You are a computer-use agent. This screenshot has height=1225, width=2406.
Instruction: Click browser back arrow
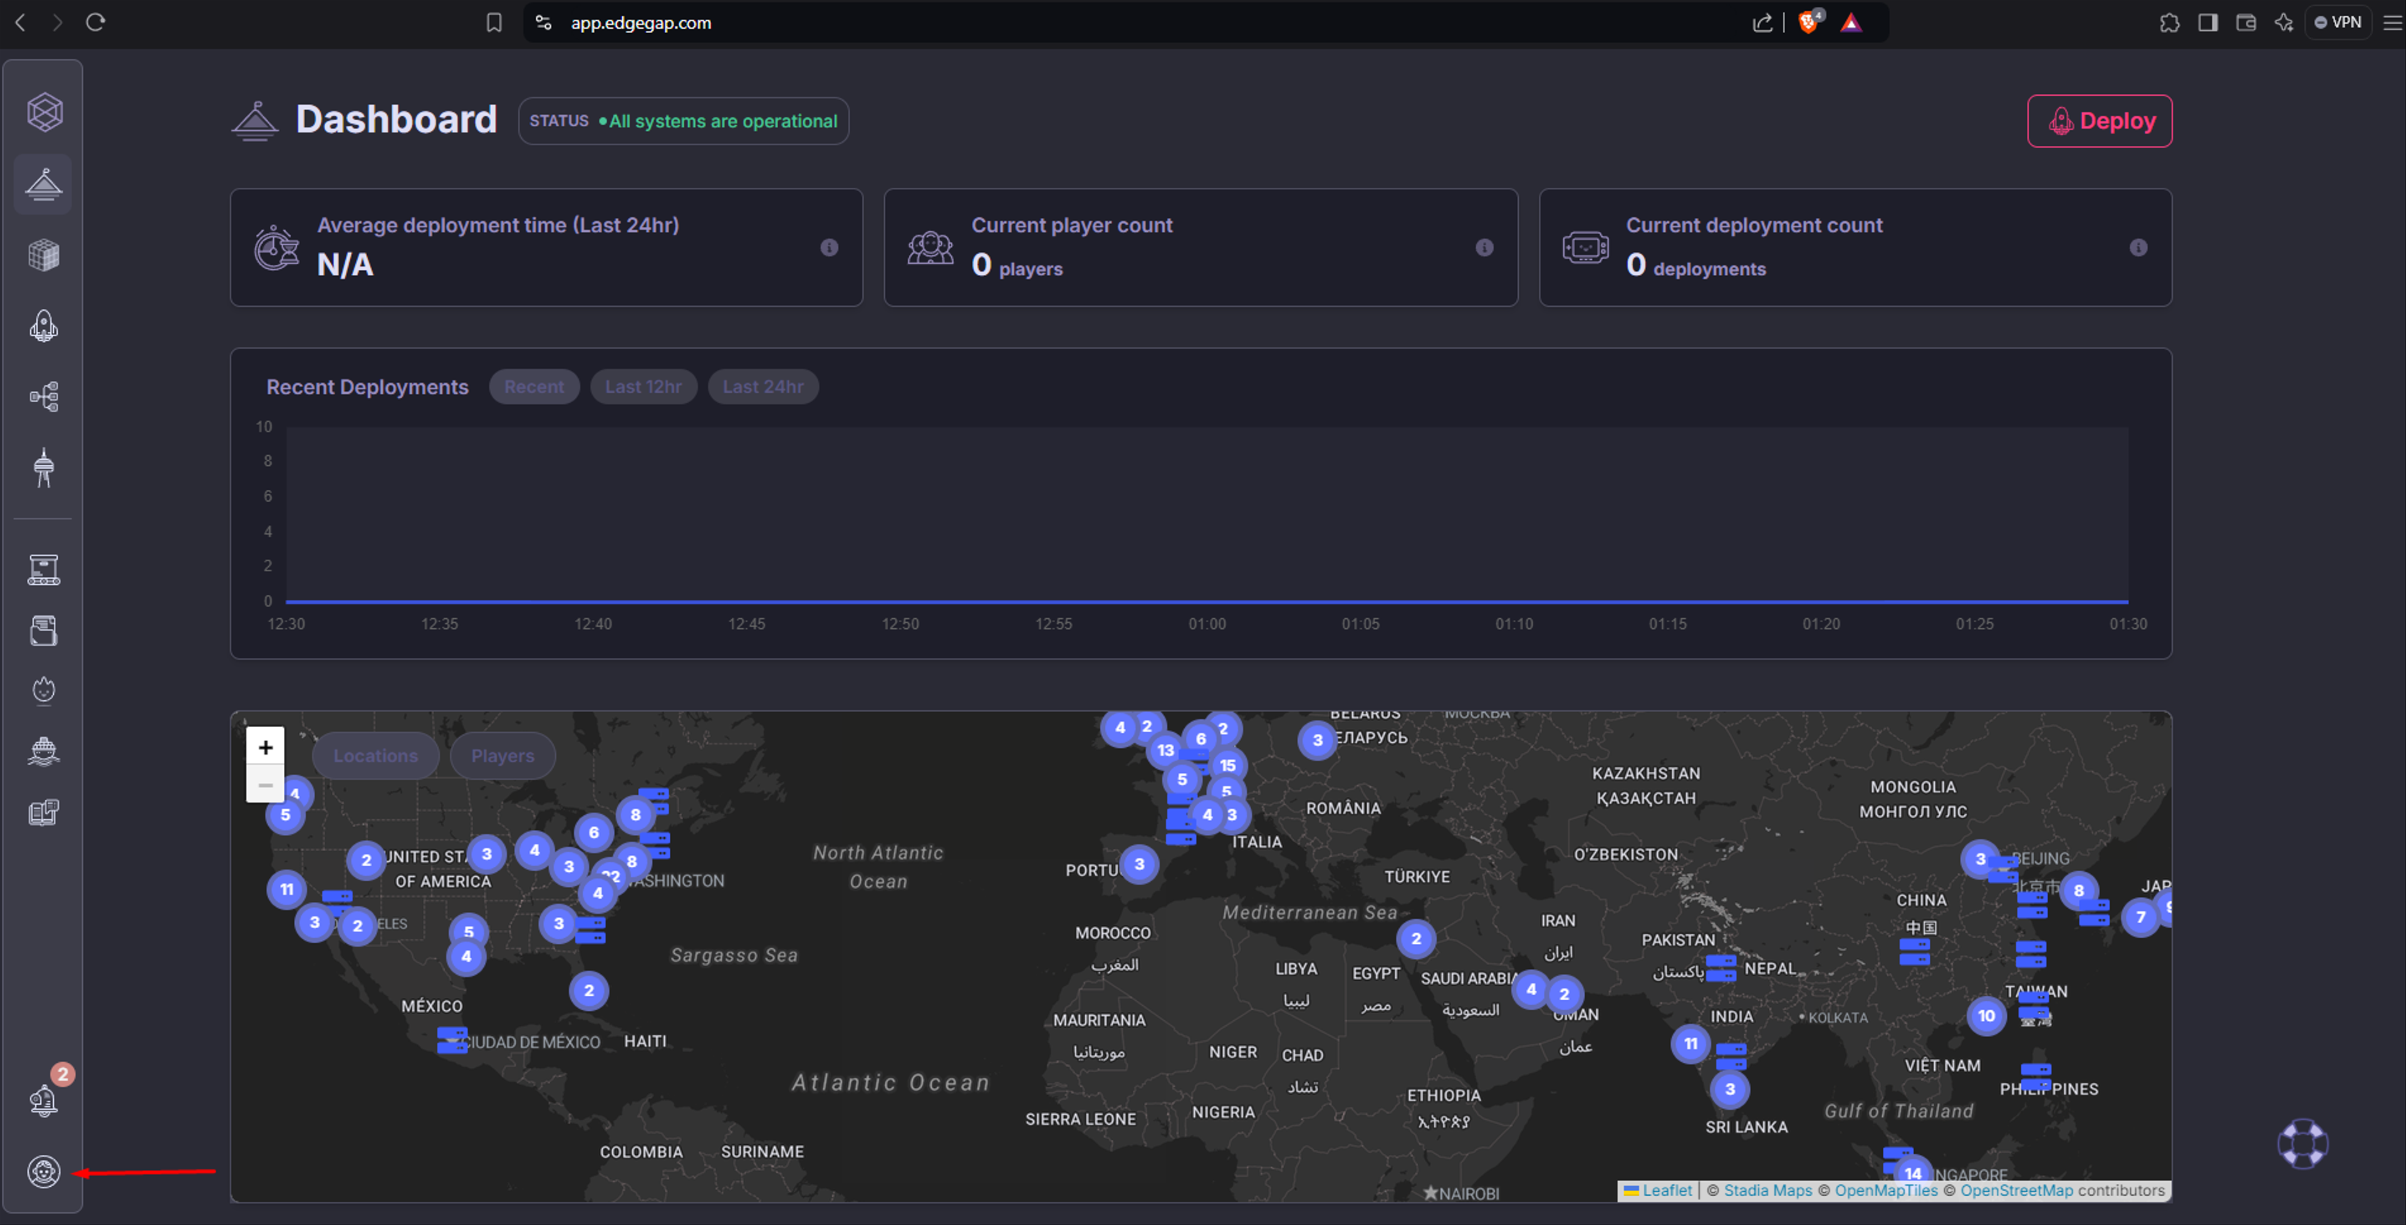(x=21, y=23)
